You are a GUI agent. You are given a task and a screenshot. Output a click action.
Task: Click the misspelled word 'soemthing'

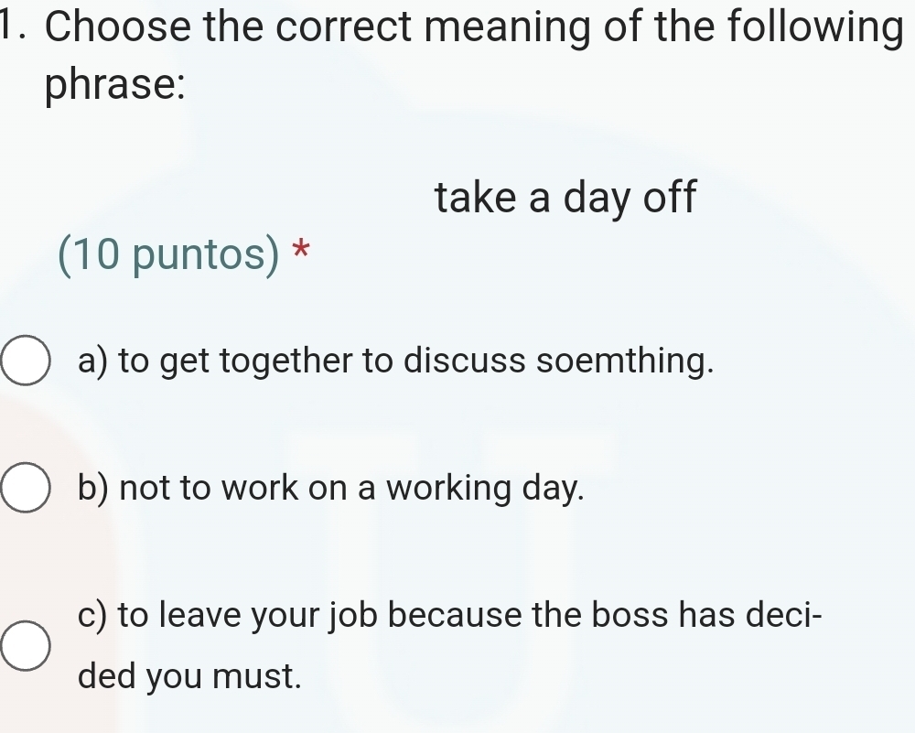[x=623, y=361]
